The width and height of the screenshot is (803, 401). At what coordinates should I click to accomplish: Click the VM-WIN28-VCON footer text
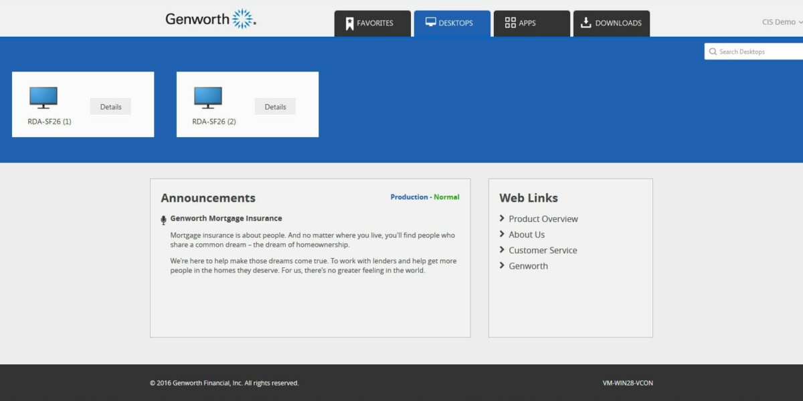pos(628,383)
